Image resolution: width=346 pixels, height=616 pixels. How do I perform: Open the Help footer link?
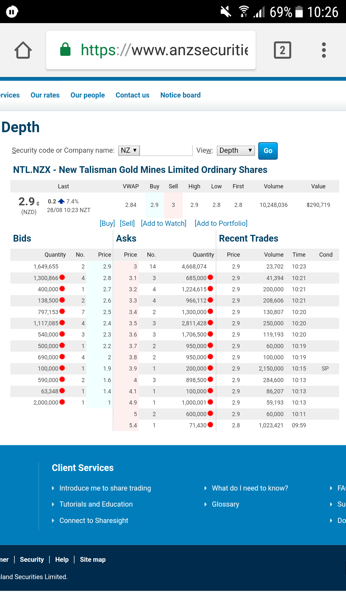coord(62,560)
